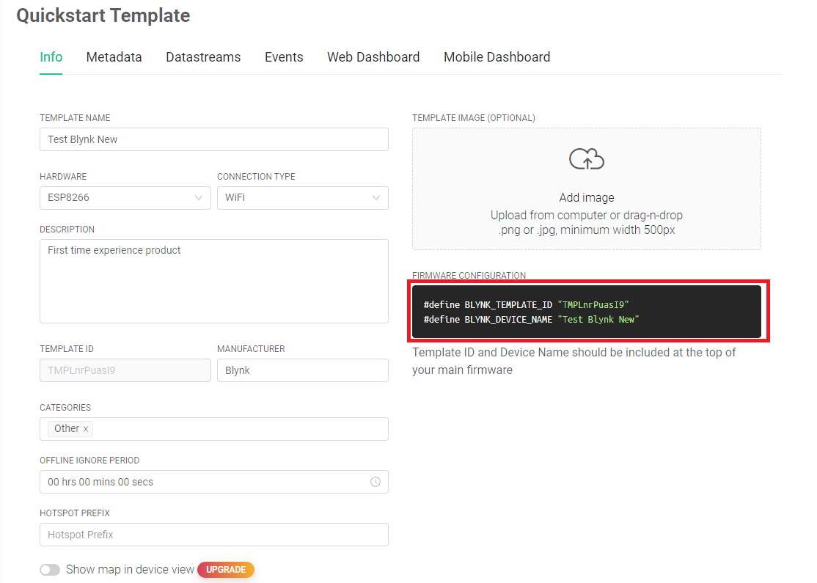Click the clock icon in Offline Ignore Period
The height and width of the screenshot is (583, 817).
pyautogui.click(x=375, y=482)
